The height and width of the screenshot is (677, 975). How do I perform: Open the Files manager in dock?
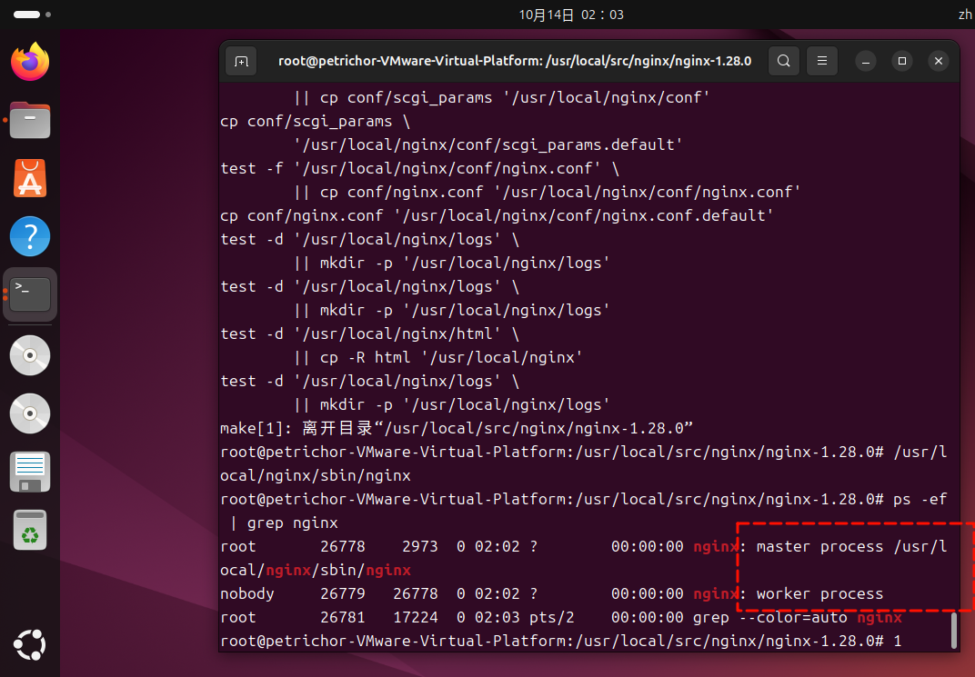(x=30, y=120)
